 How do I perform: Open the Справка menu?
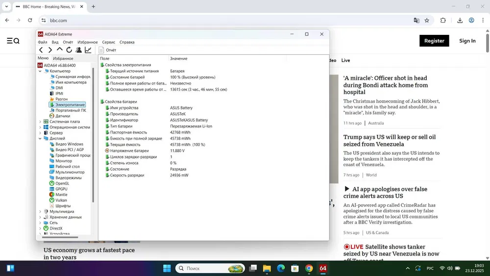coord(127,42)
